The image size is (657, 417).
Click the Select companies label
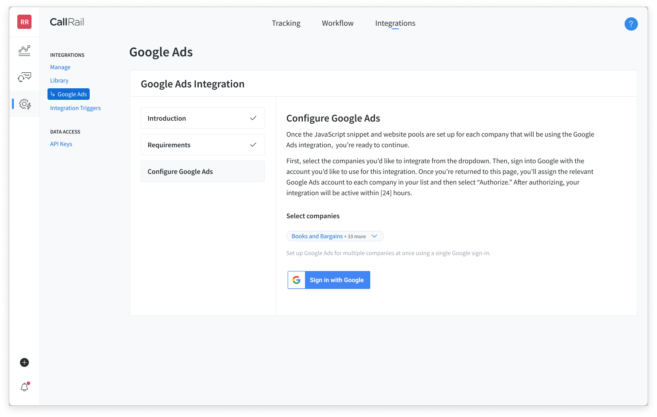313,216
